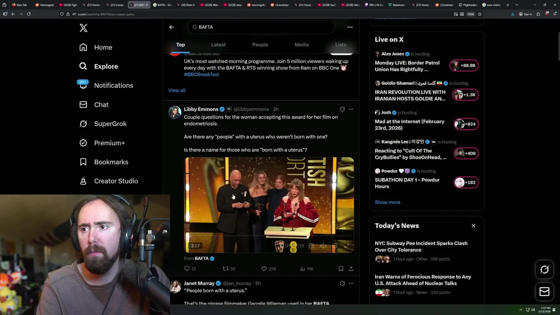Image resolution: width=560 pixels, height=315 pixels.
Task: Open Libby Emmons profile avatar
Action: [x=175, y=112]
